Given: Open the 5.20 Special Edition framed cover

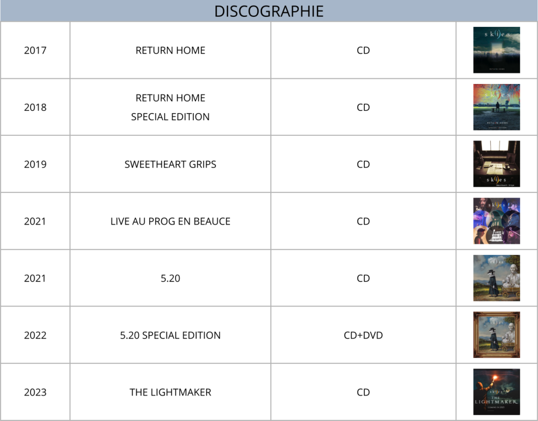Looking at the screenshot, I should (496, 335).
